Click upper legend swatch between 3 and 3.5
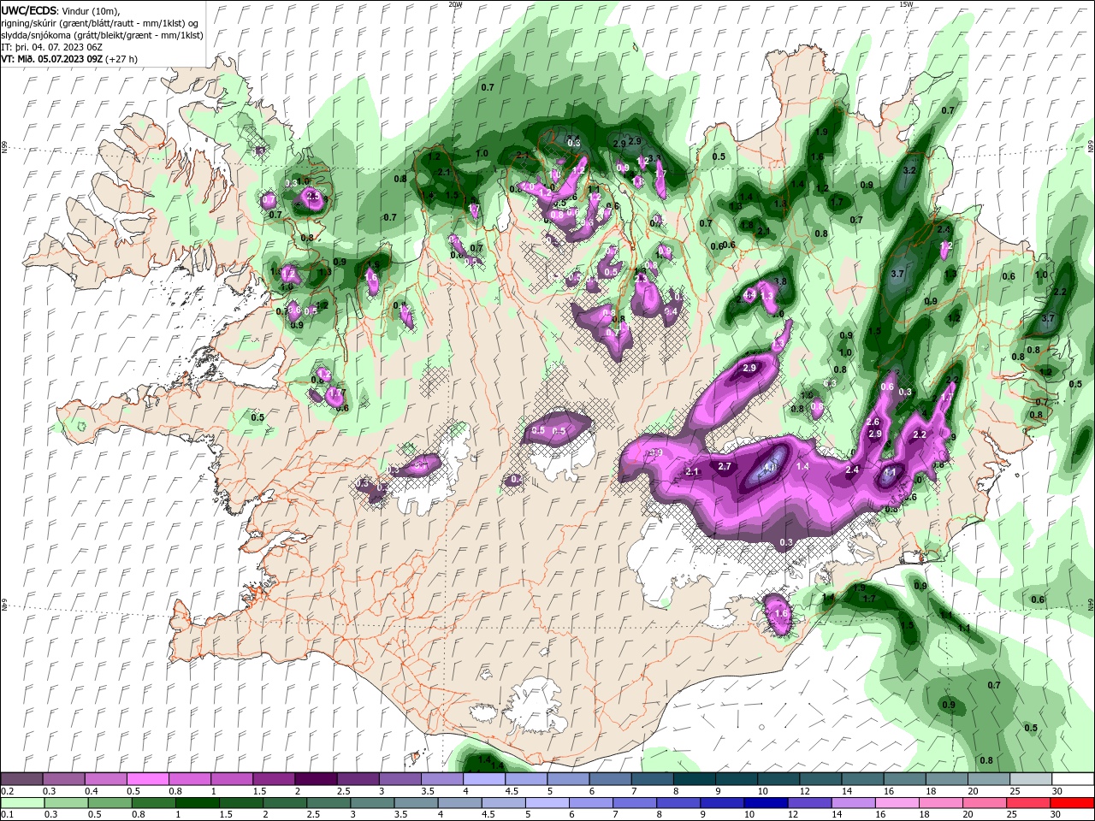The height and width of the screenshot is (821, 1095). pyautogui.click(x=400, y=779)
